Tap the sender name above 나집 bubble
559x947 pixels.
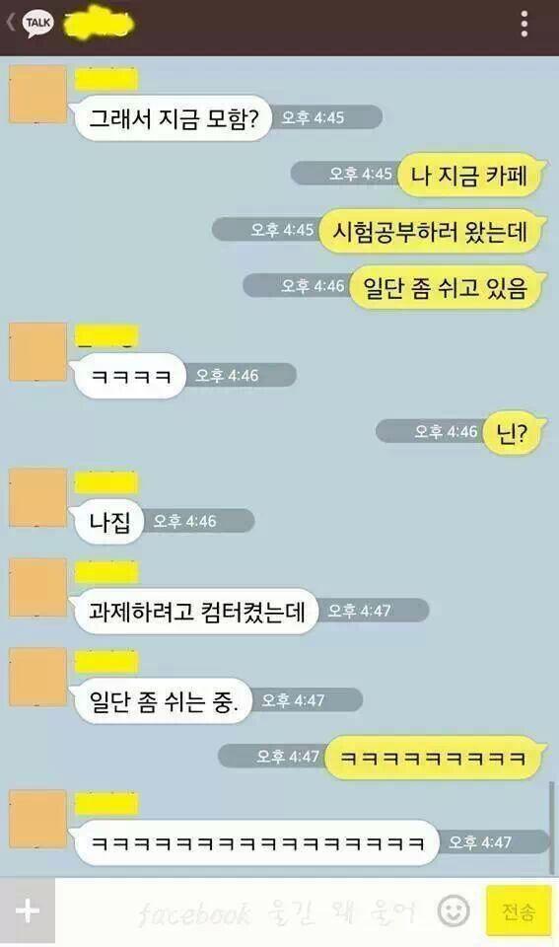106,482
